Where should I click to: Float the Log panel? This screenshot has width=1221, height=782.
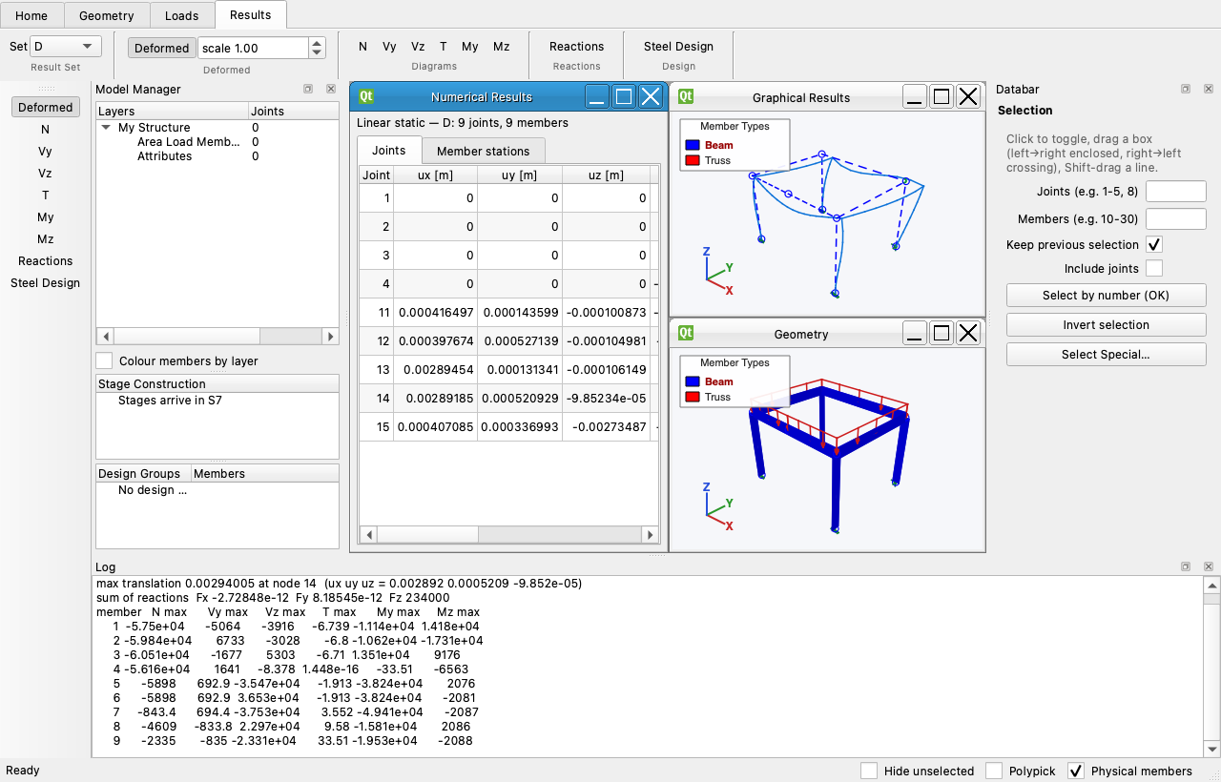pos(1185,566)
